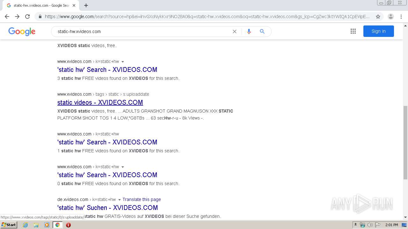Expand options arrow for '0 static hw' result
Screen dimensions: 408x229
123,167
